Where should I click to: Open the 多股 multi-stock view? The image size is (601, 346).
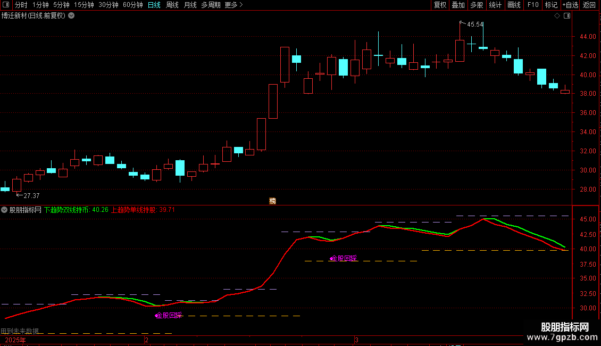click(x=477, y=5)
